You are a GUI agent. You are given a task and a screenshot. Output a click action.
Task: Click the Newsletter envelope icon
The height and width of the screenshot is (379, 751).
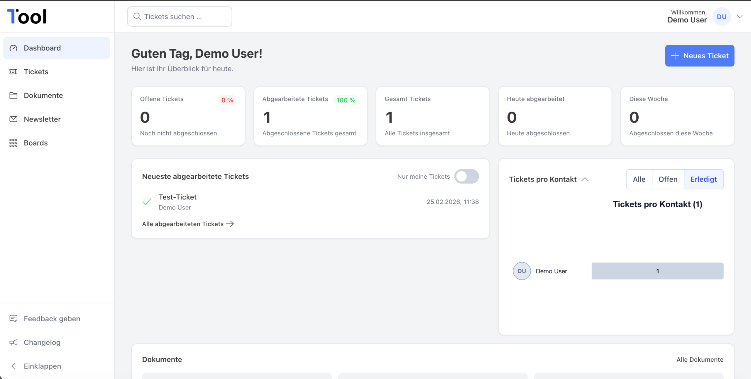(13, 119)
